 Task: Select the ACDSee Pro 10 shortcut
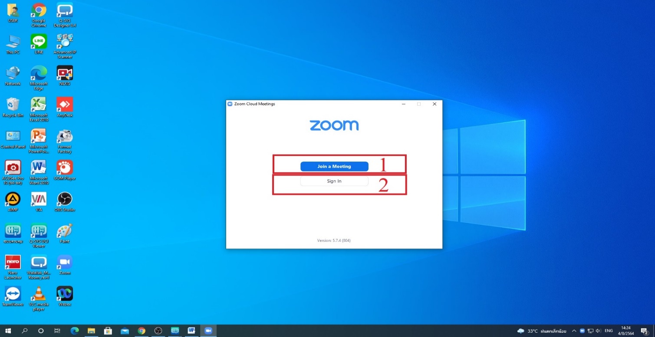pos(13,172)
